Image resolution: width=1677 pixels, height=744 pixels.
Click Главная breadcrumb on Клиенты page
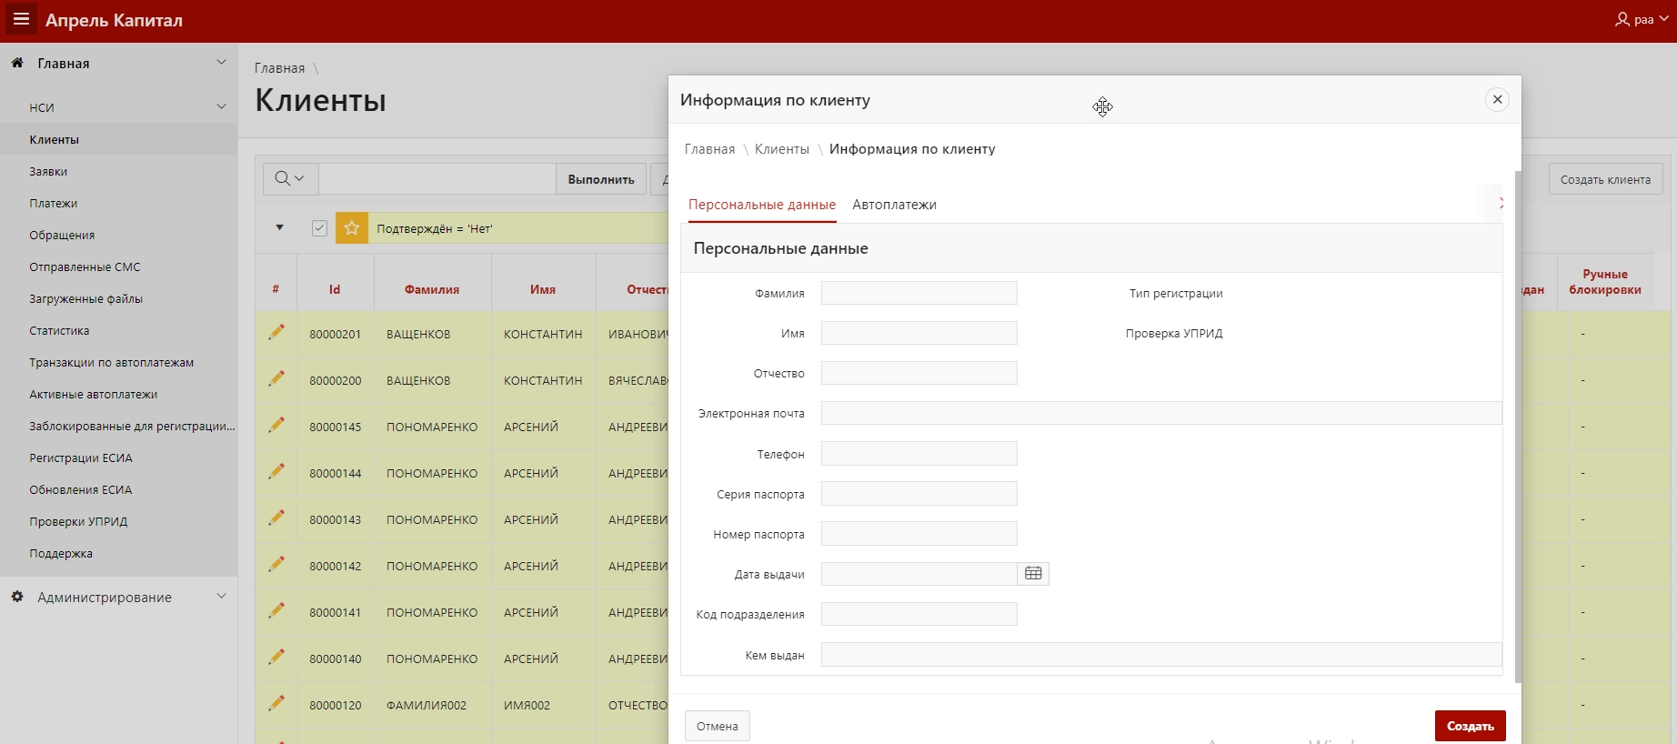click(x=279, y=68)
